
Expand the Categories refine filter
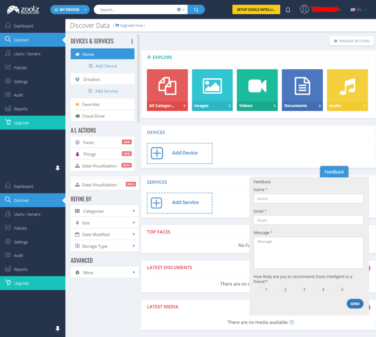tap(104, 211)
